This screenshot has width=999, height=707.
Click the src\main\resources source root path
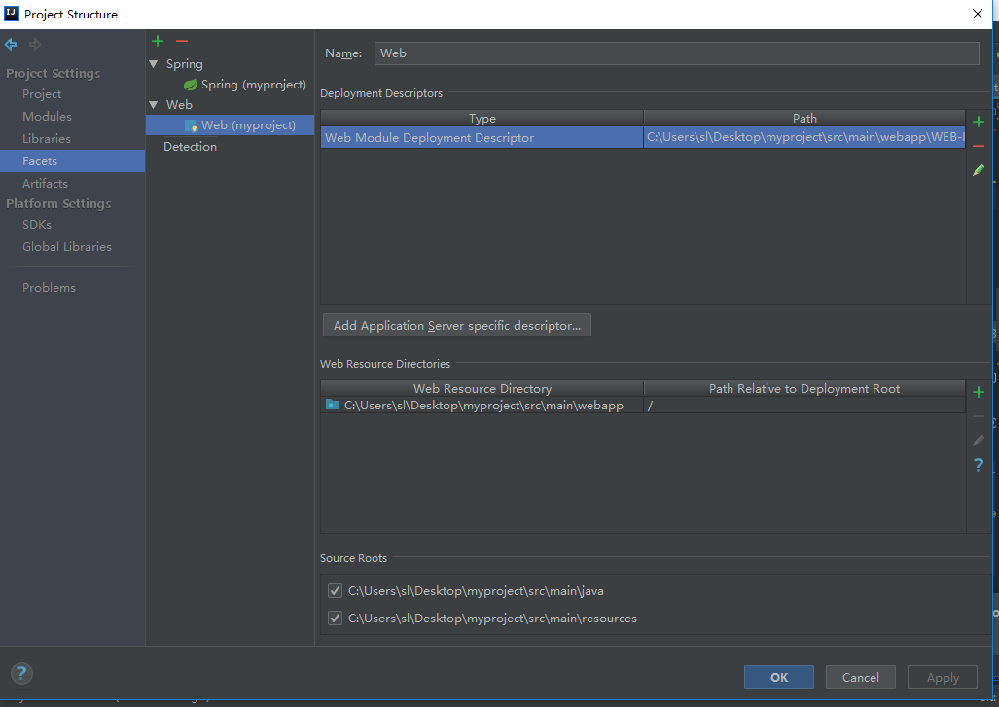coord(492,618)
